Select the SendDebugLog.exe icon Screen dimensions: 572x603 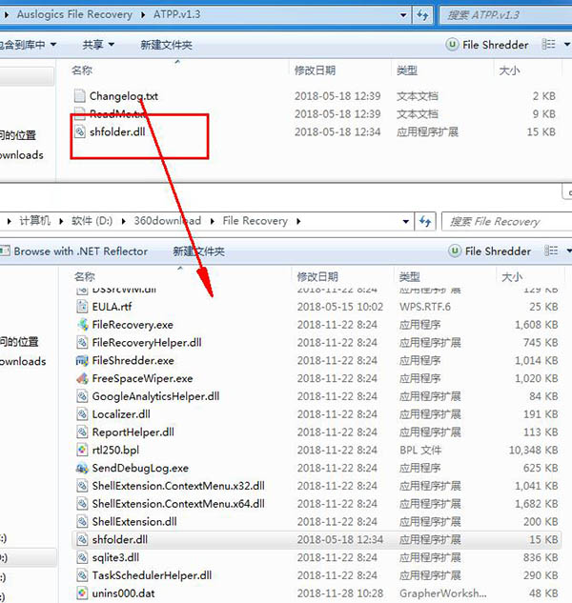[x=82, y=469]
